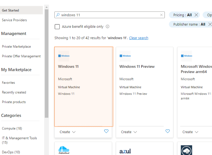
Task: Click the Clear search link
Action: [139, 38]
